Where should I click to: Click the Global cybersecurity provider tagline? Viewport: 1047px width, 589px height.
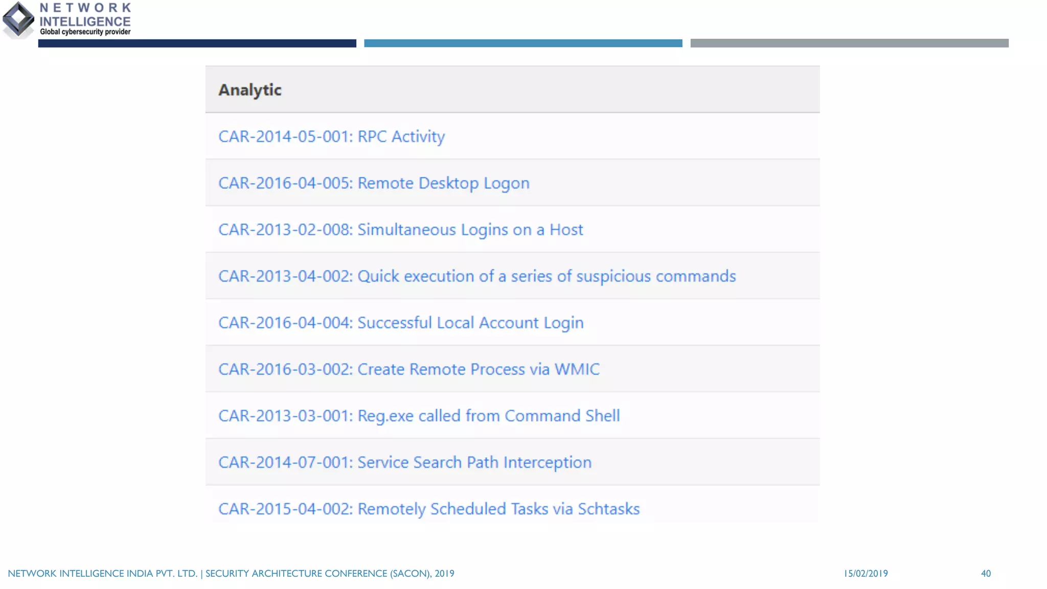point(85,32)
